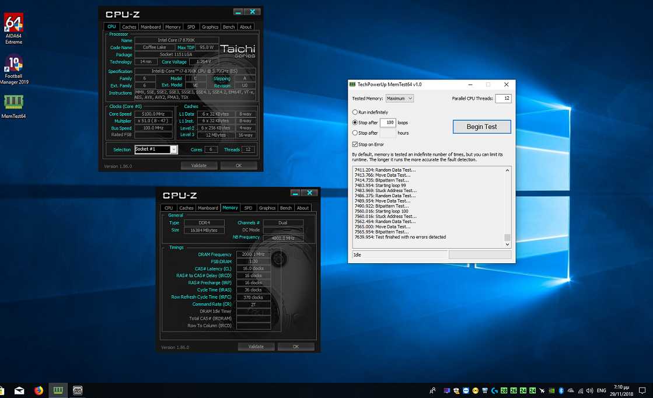Screen dimensions: 653x398
Task: Open Windows Security shield tray icon
Action: pyautogui.click(x=456, y=390)
